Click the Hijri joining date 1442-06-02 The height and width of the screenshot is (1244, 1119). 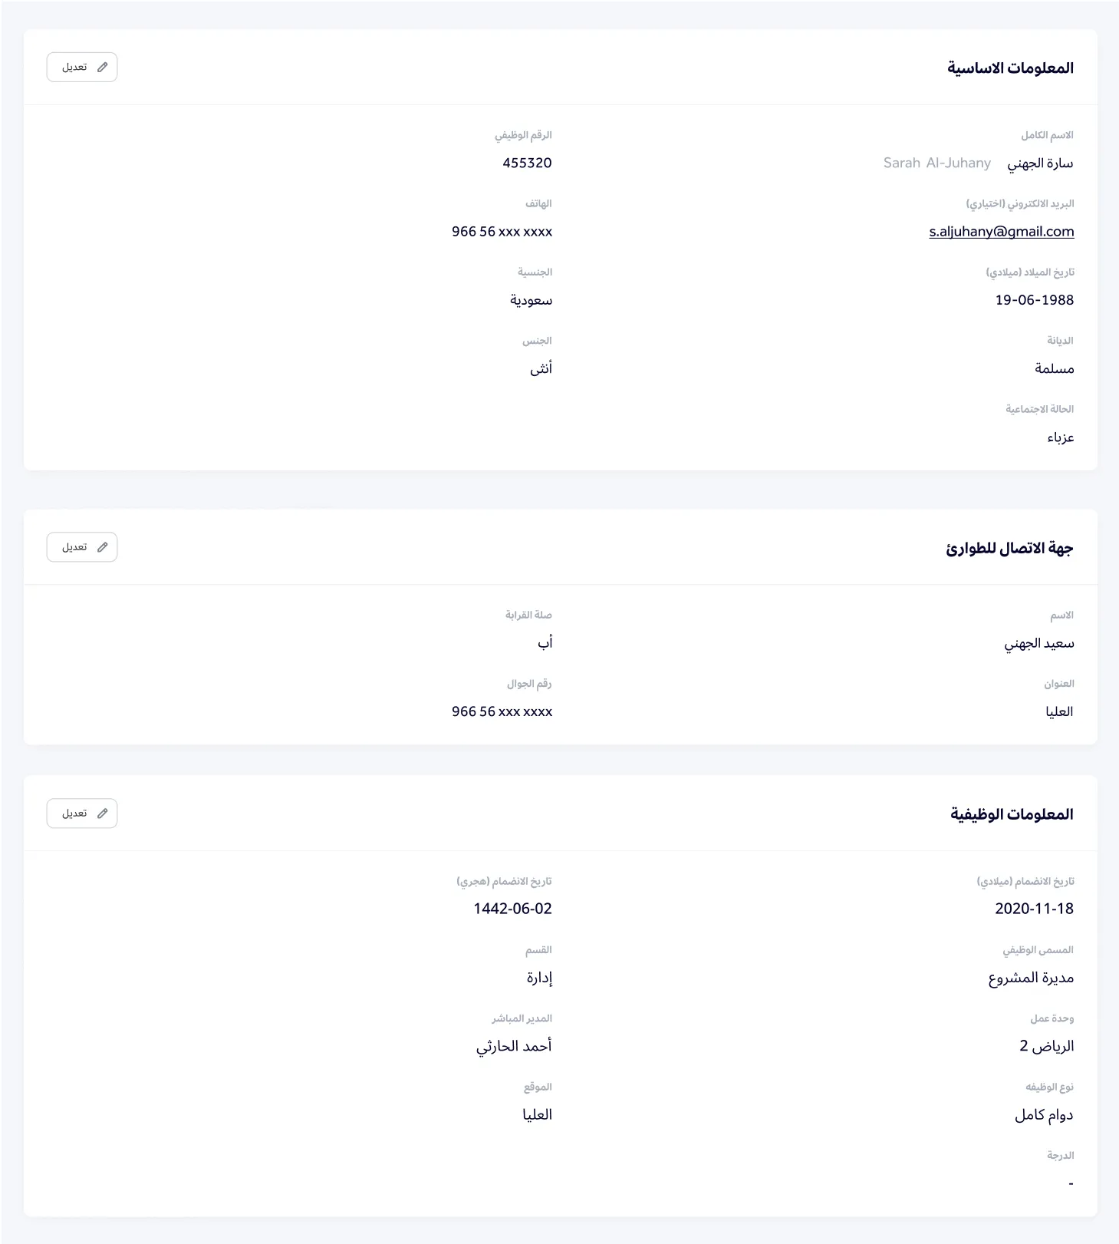point(512,909)
